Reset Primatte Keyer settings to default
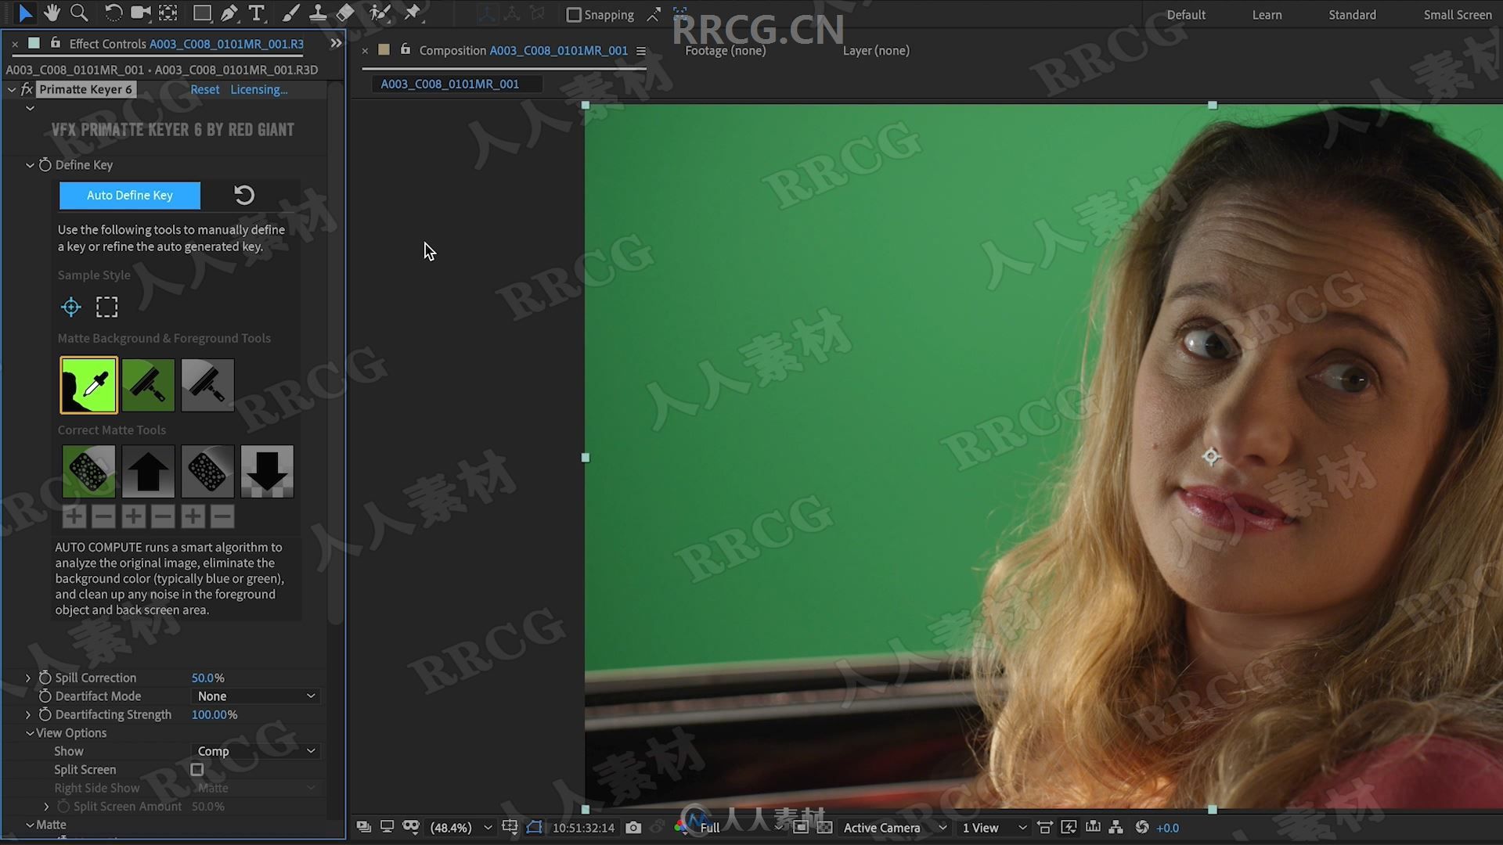 coord(205,88)
